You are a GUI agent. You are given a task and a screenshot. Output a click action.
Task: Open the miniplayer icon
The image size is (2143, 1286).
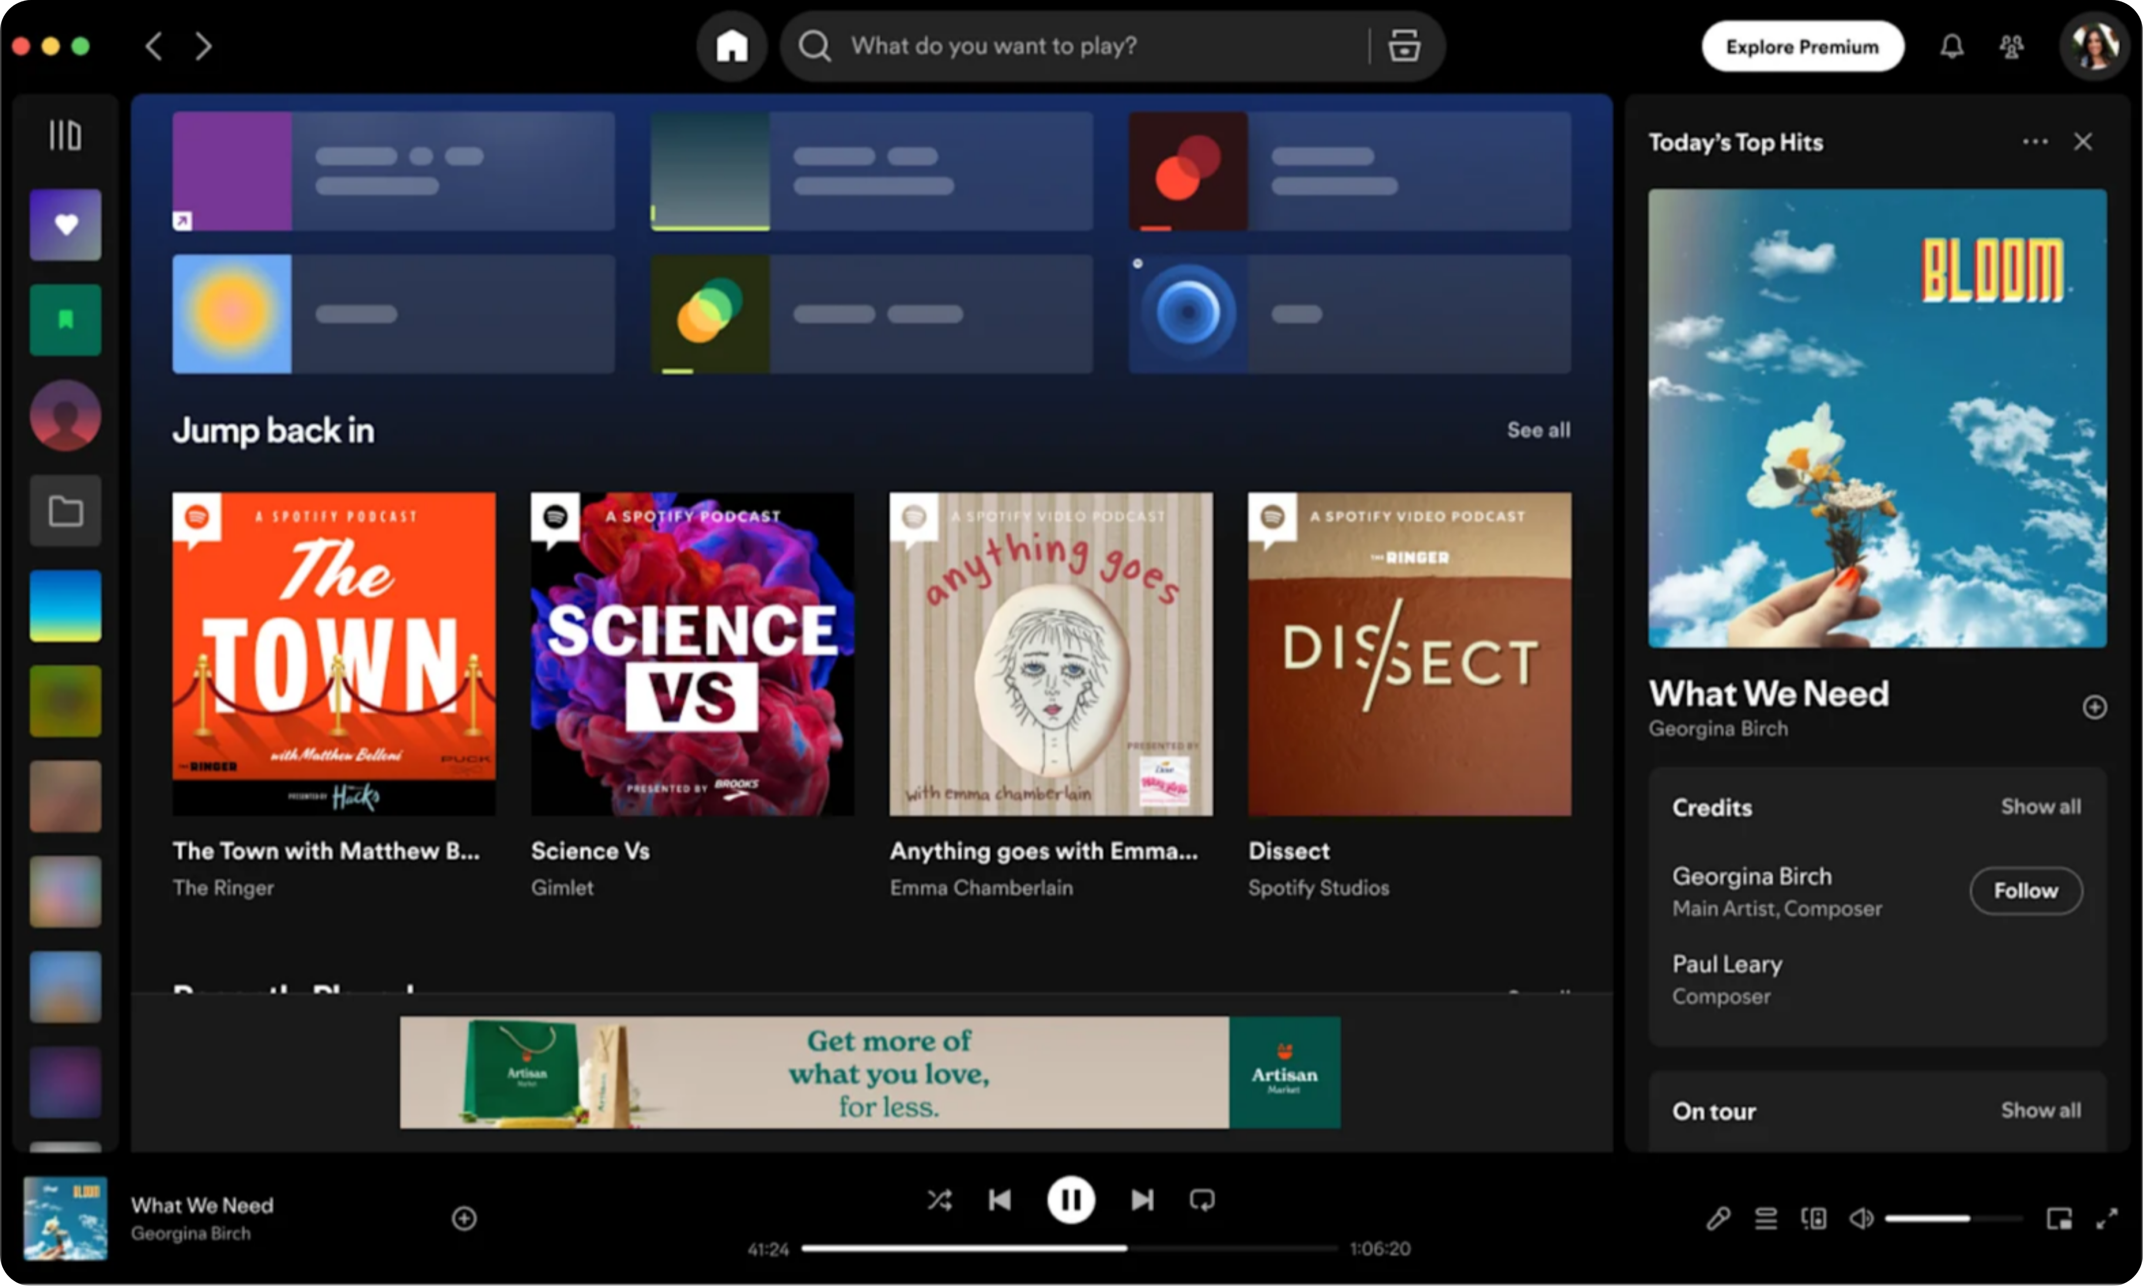(x=2059, y=1220)
